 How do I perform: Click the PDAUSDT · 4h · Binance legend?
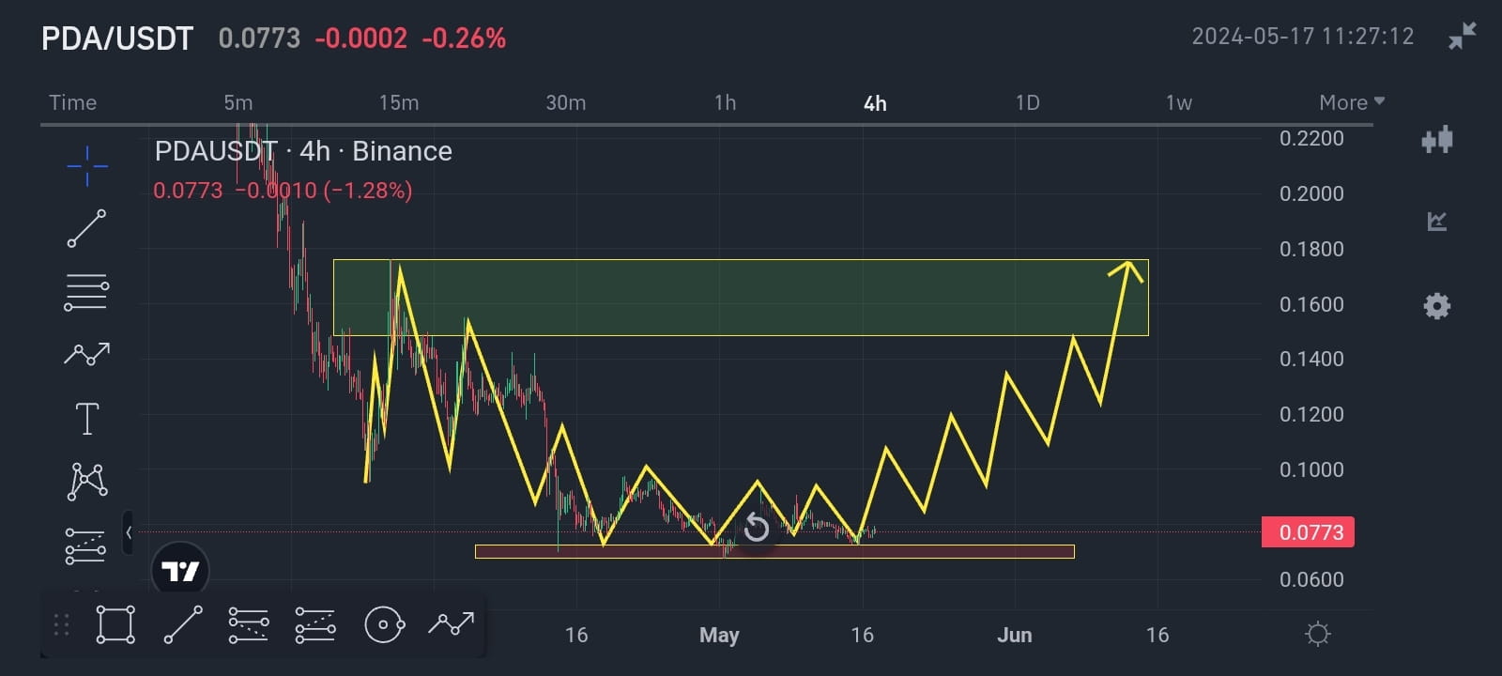303,151
